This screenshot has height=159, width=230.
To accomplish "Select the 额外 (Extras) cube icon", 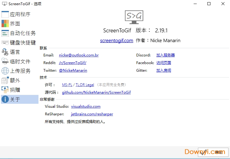I will 5,80.
